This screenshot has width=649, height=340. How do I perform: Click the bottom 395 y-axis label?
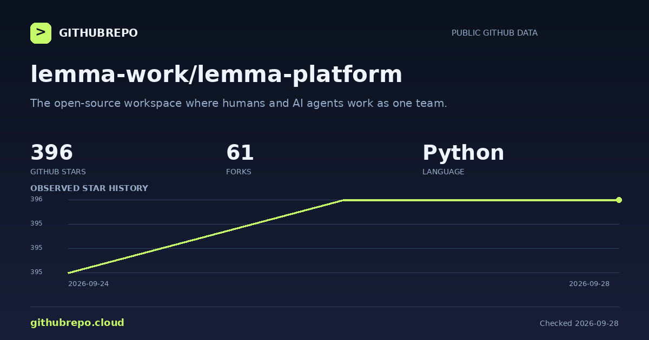[36, 272]
